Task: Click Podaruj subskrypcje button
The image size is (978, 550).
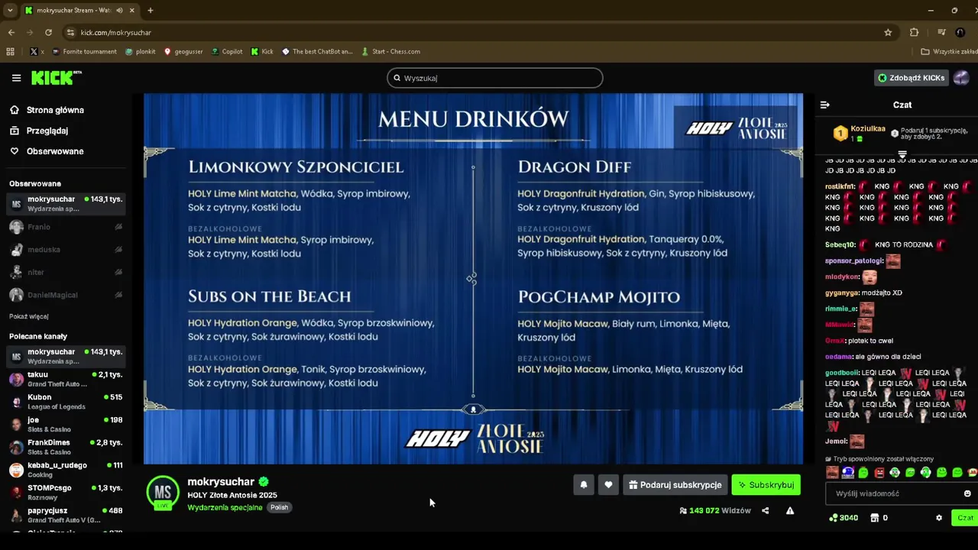Action: 675,485
